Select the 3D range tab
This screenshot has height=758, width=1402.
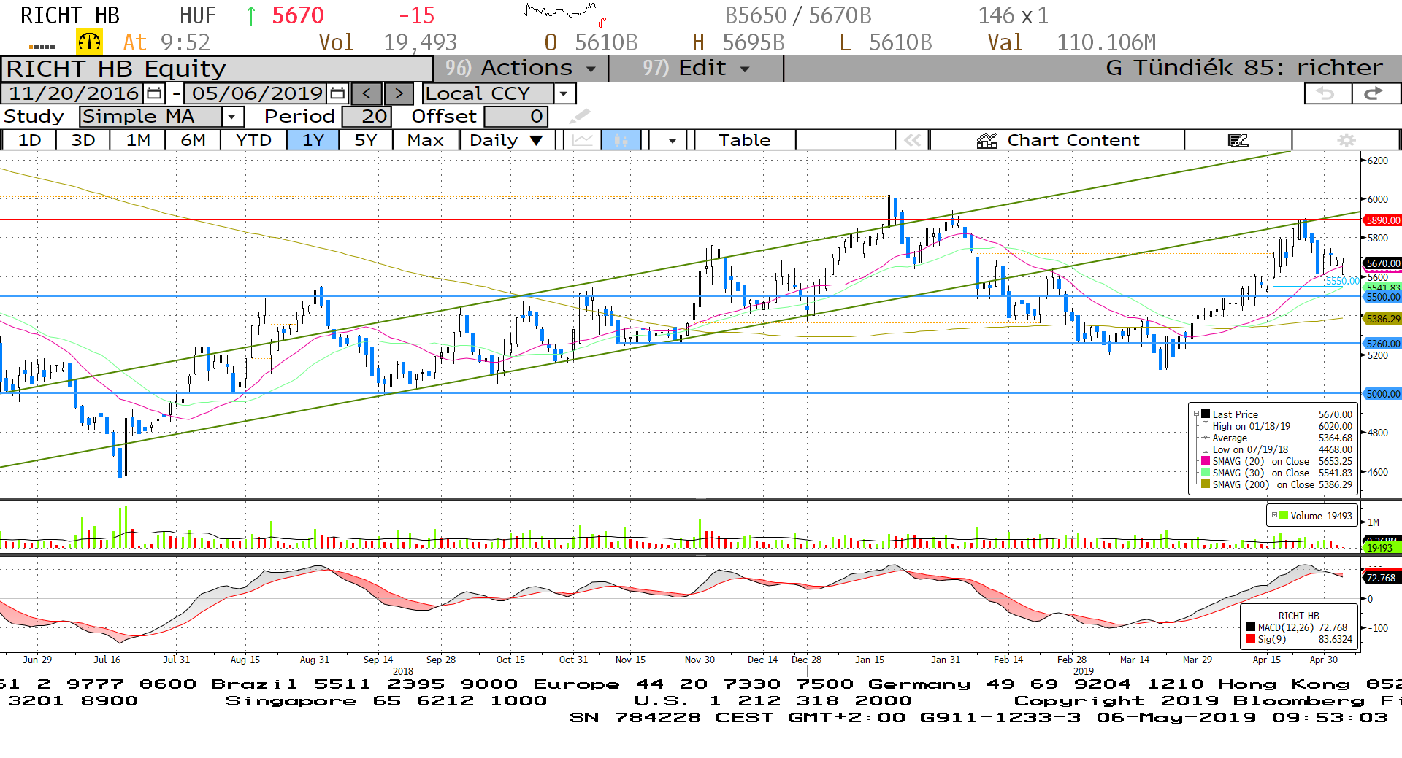(83, 140)
